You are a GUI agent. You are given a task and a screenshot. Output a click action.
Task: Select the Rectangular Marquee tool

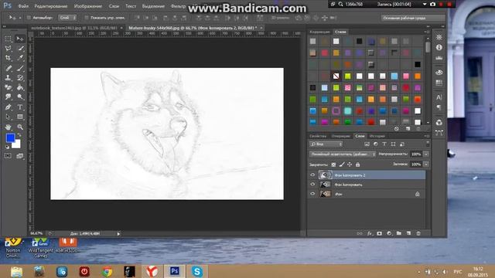click(8, 39)
